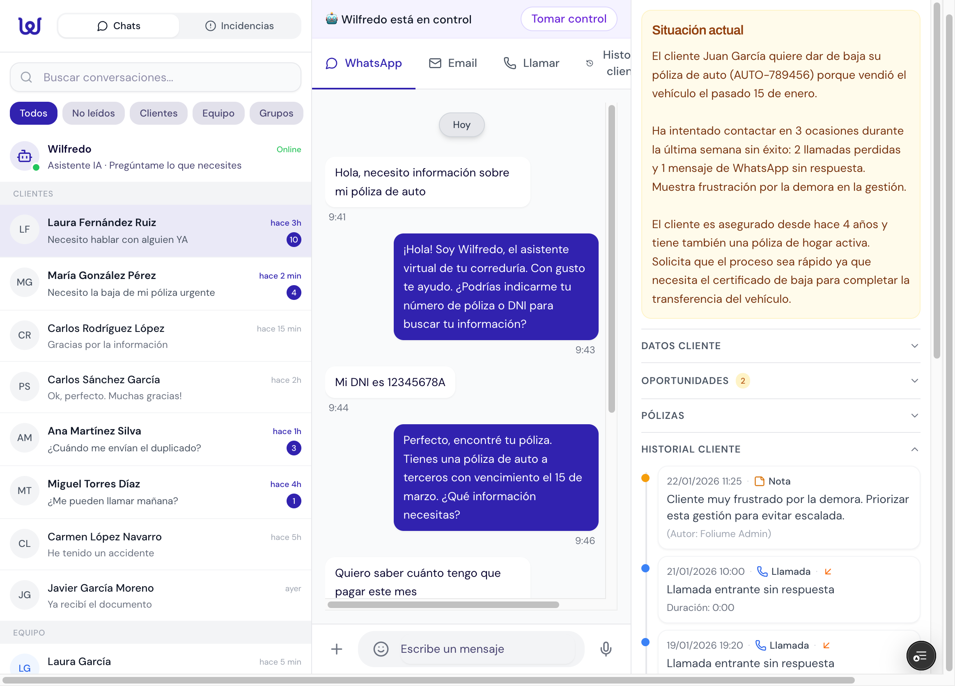Click the history clock icon

click(590, 63)
